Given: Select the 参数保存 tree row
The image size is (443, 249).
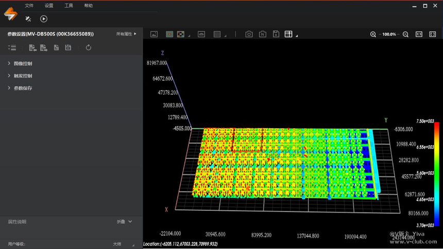Looking at the screenshot, I should click(x=71, y=88).
